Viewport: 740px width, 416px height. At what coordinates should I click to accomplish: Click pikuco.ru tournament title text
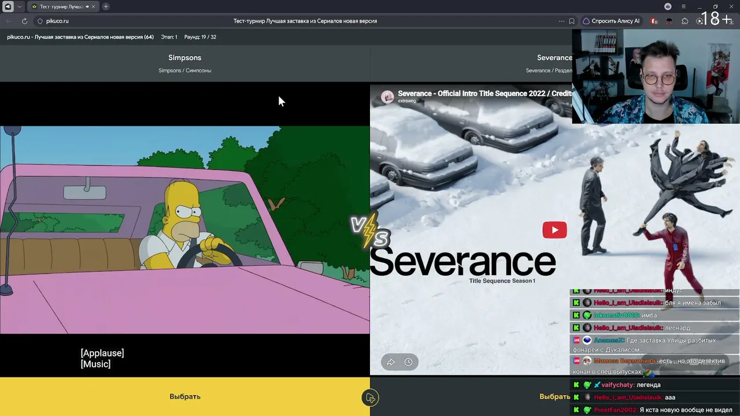click(x=80, y=37)
